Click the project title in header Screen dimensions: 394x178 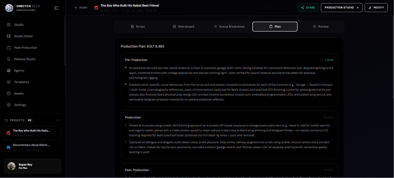pyautogui.click(x=130, y=5)
